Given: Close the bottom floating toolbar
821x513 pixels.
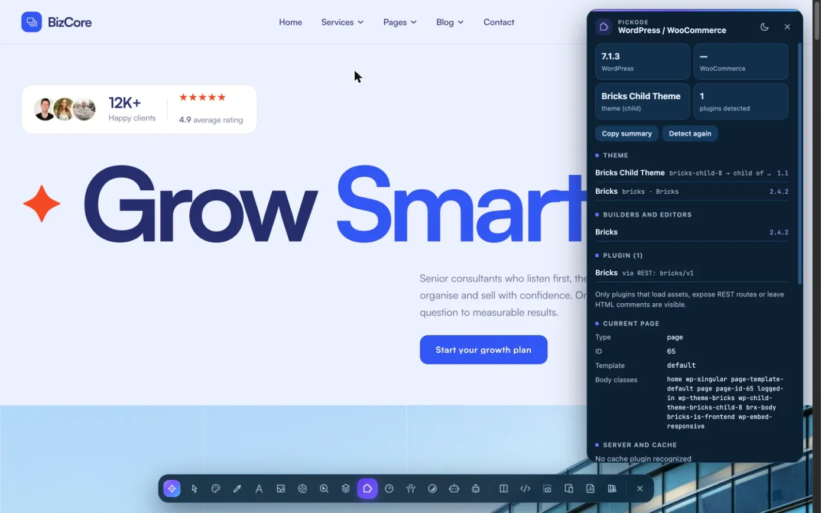Looking at the screenshot, I should (640, 489).
